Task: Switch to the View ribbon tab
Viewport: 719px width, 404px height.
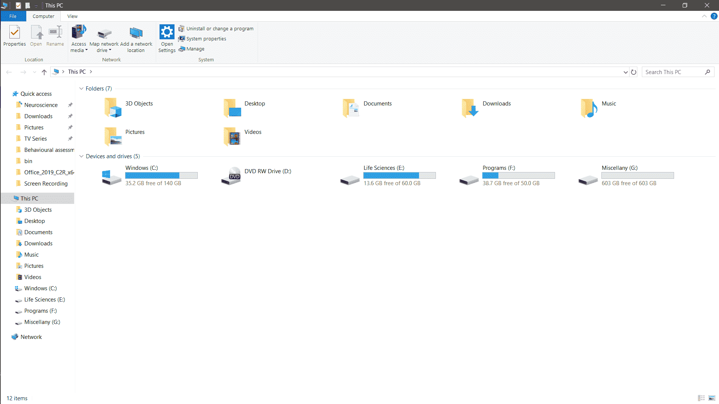Action: coord(73,16)
